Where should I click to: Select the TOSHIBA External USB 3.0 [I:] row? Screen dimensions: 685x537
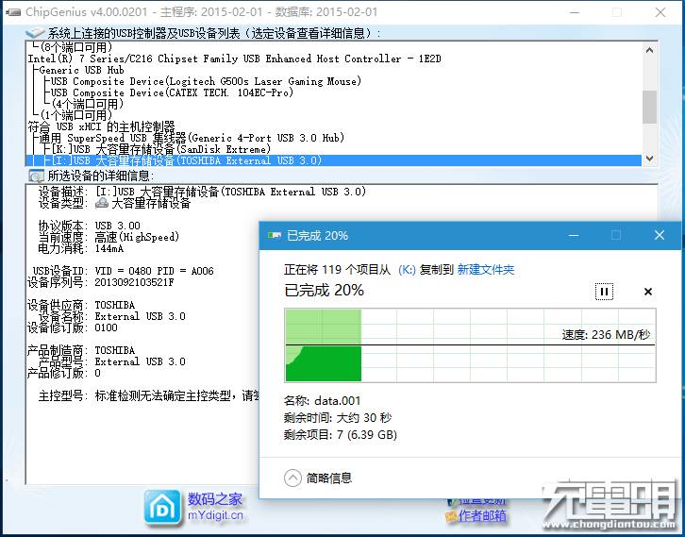(334, 160)
